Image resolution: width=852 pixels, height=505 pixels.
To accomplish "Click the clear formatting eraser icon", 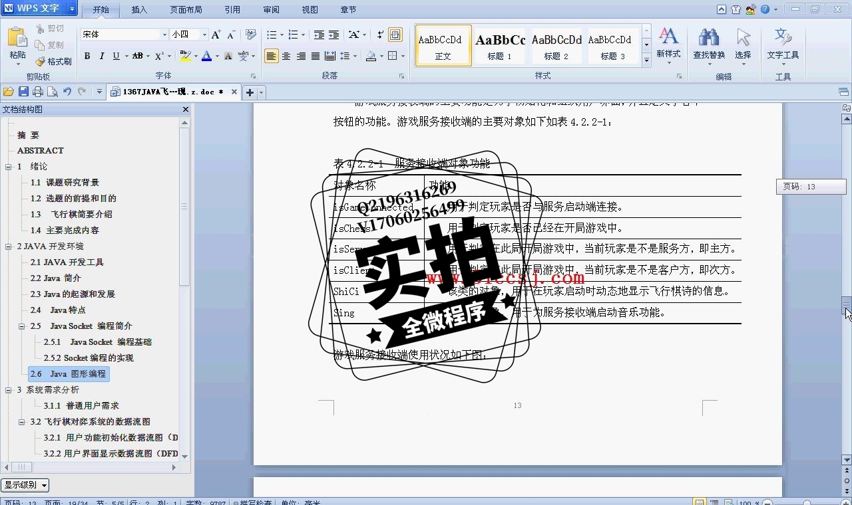I will tap(250, 35).
